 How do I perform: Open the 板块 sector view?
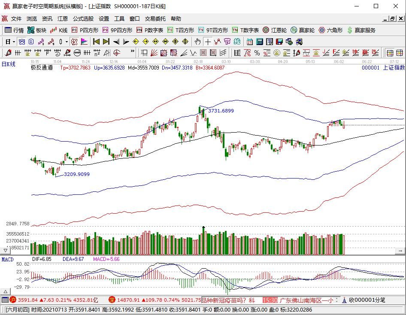pos(36,30)
